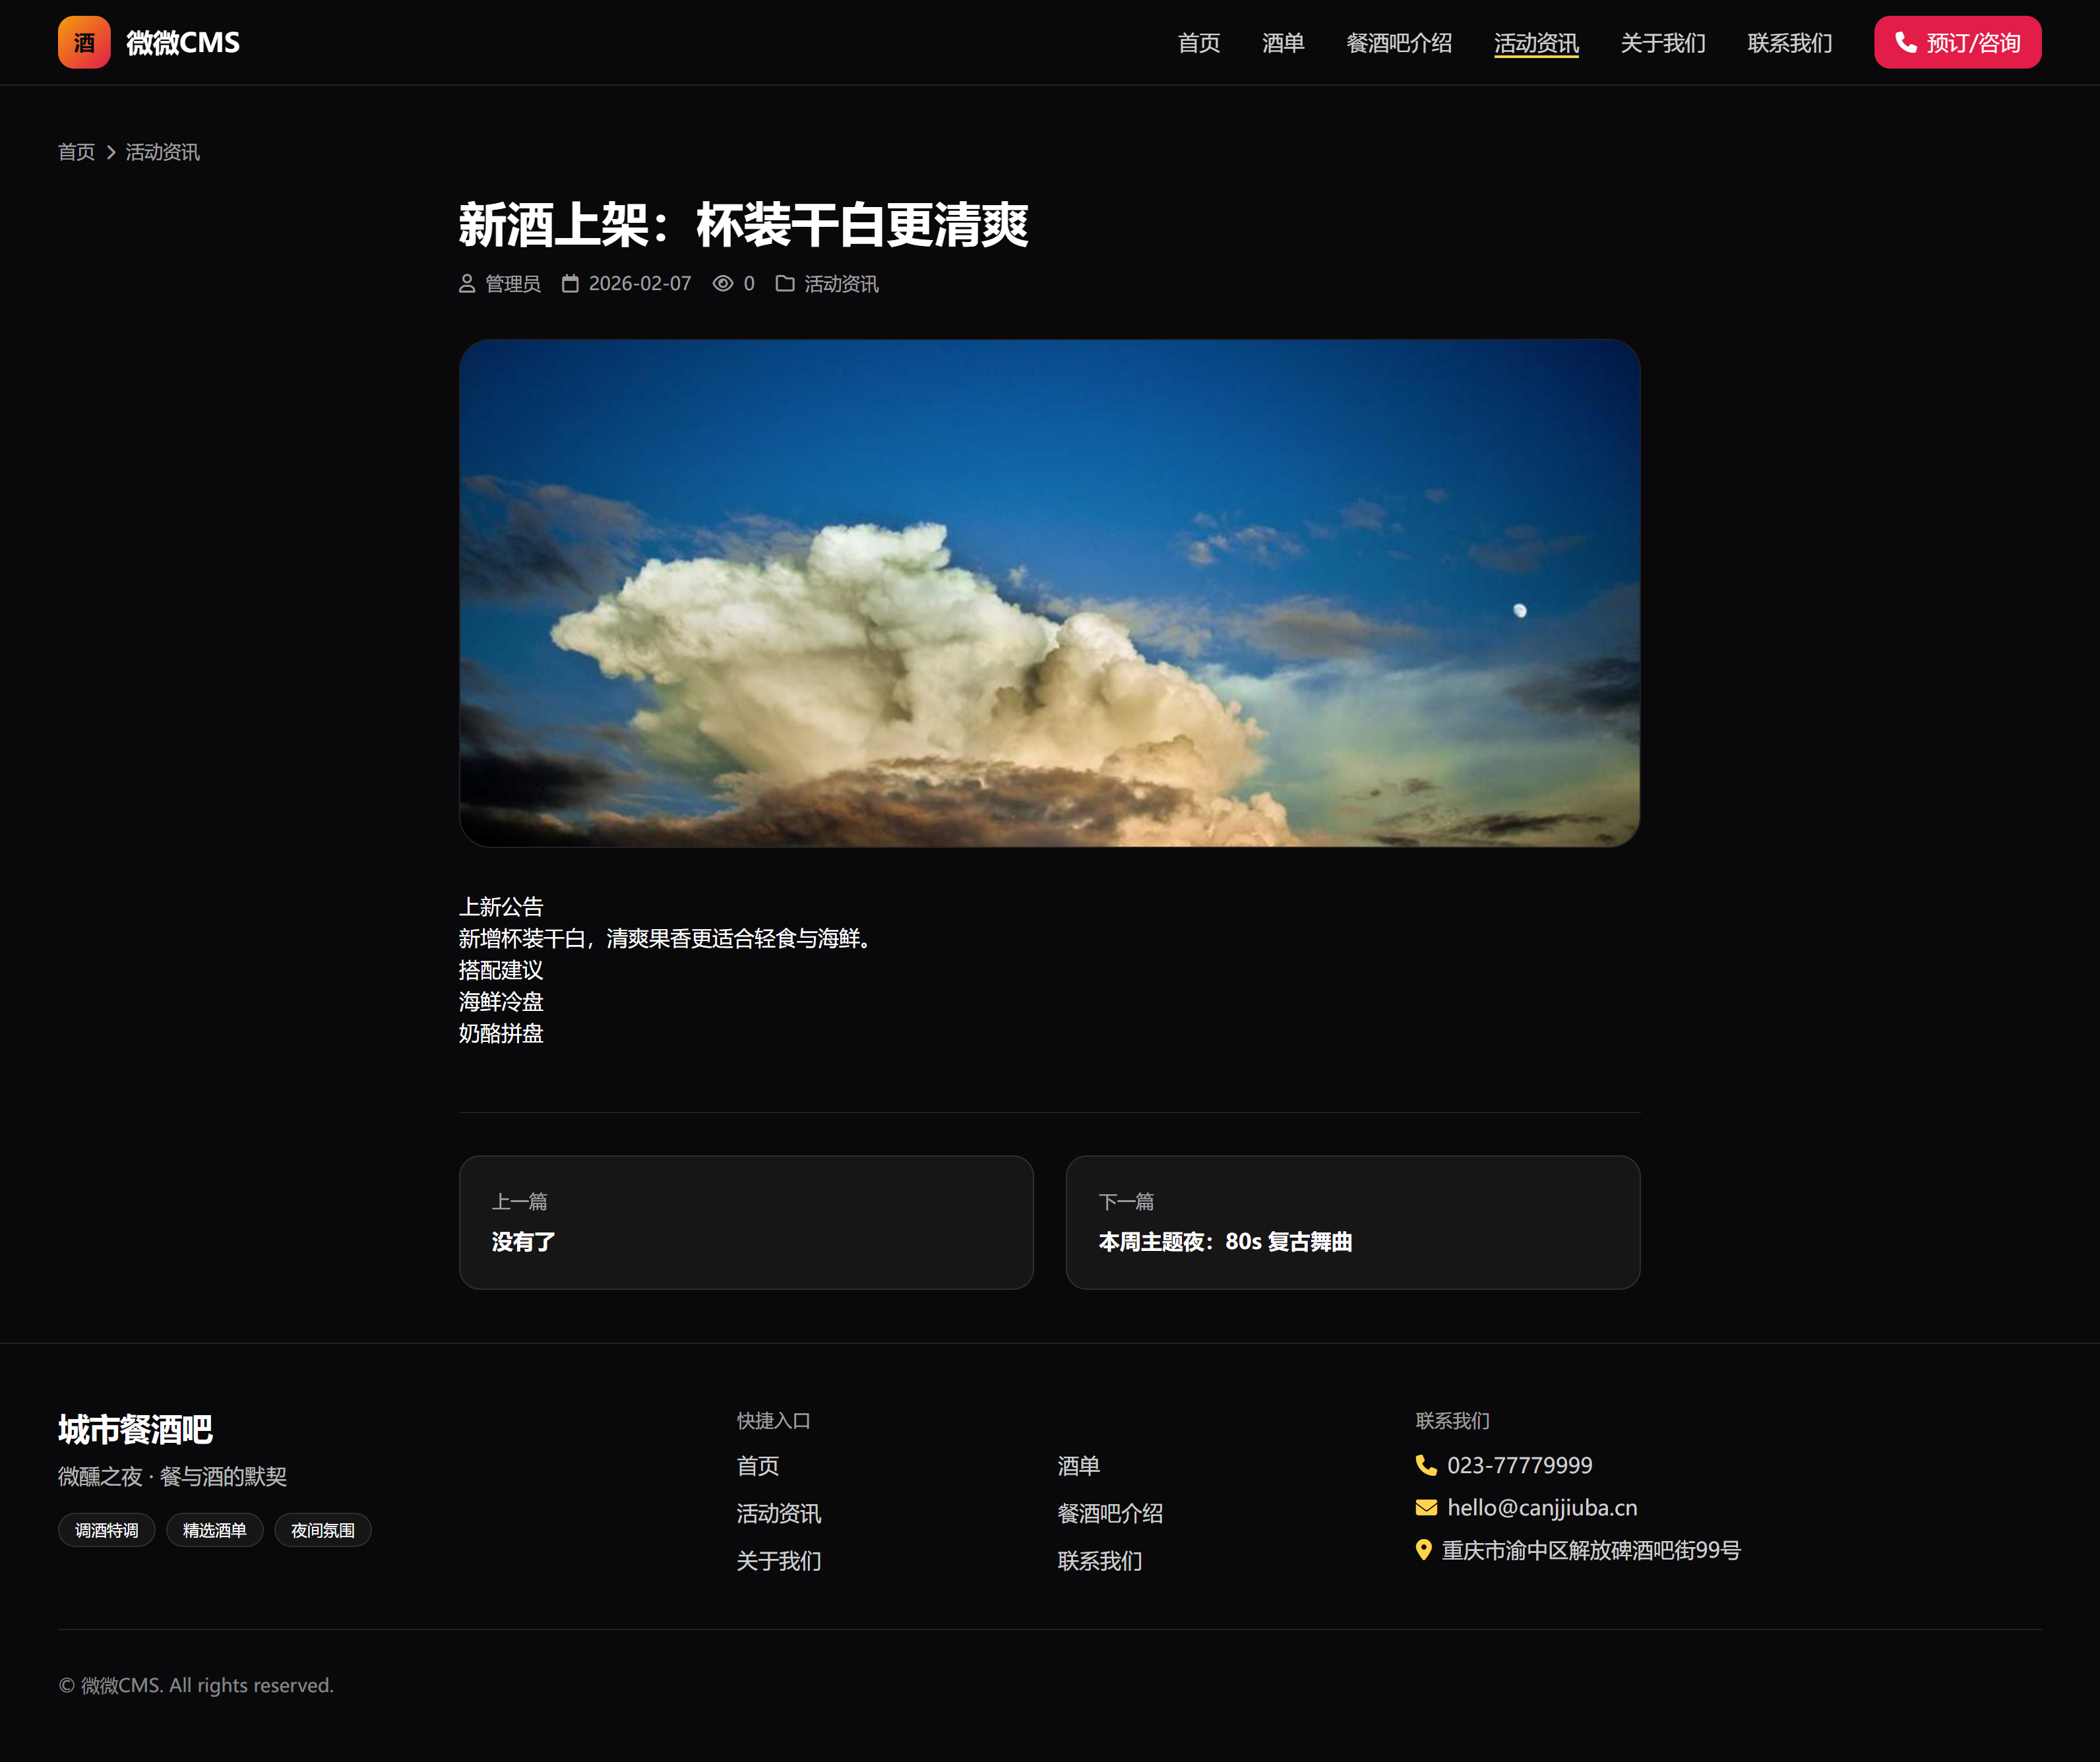Viewport: 2100px width, 1762px height.
Task: Select the 调酒特调 footer tag
Action: tap(107, 1530)
